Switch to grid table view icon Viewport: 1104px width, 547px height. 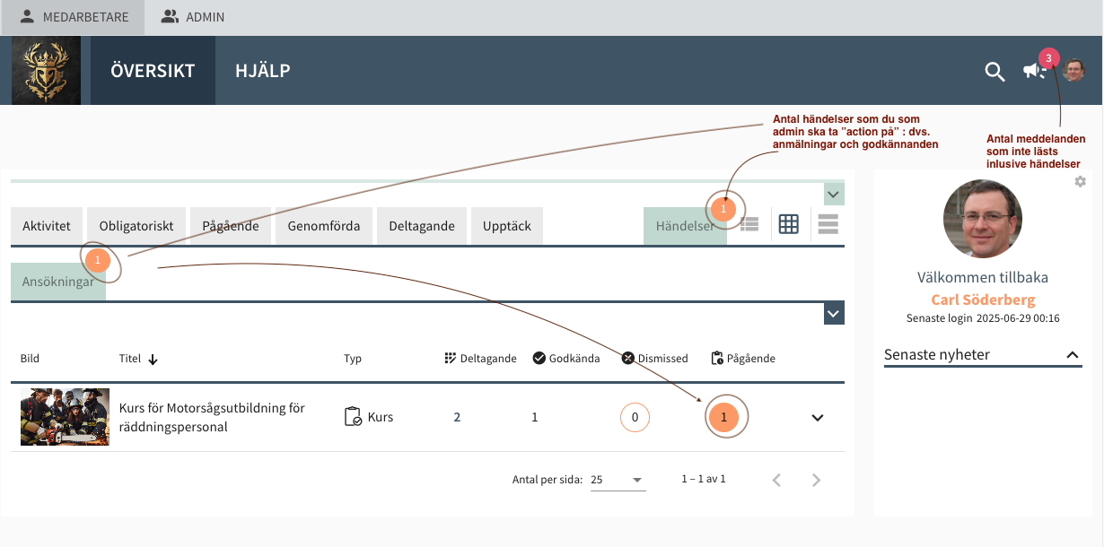[x=788, y=225]
